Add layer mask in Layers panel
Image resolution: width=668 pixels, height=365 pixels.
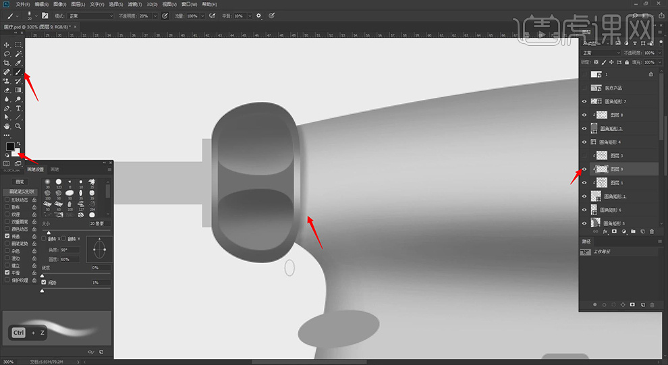[x=614, y=231]
